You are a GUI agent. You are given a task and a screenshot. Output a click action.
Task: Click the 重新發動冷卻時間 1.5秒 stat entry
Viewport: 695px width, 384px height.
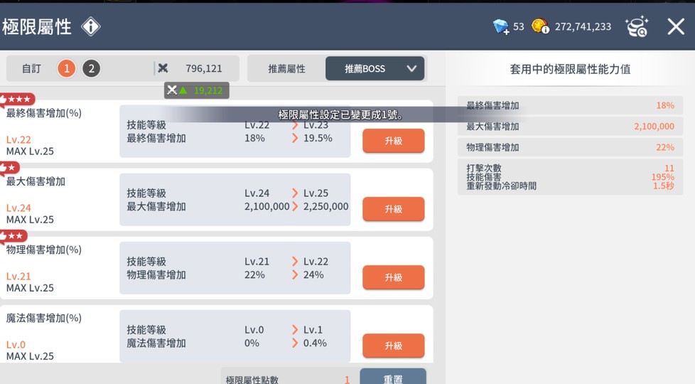click(571, 186)
